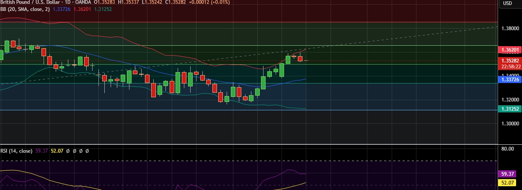Select the BB (20, SMA, close, 2) indicator legend
522x190 pixels.
point(25,9)
